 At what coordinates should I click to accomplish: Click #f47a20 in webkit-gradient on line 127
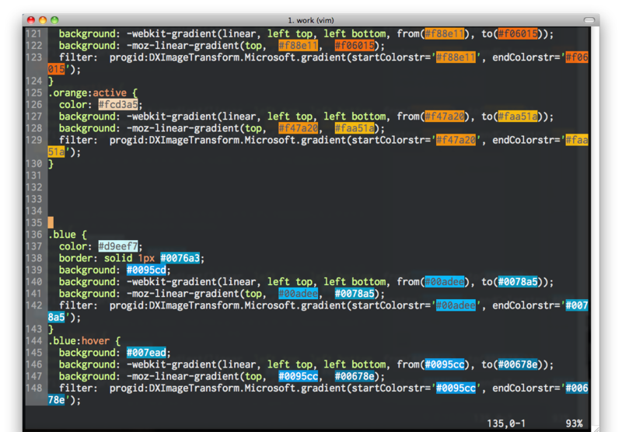coord(445,117)
